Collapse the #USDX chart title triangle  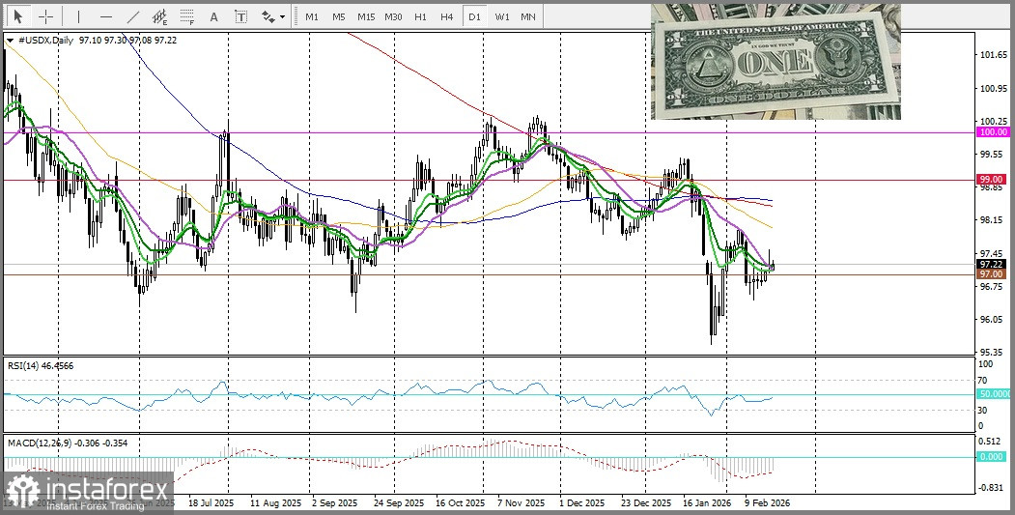(10, 42)
